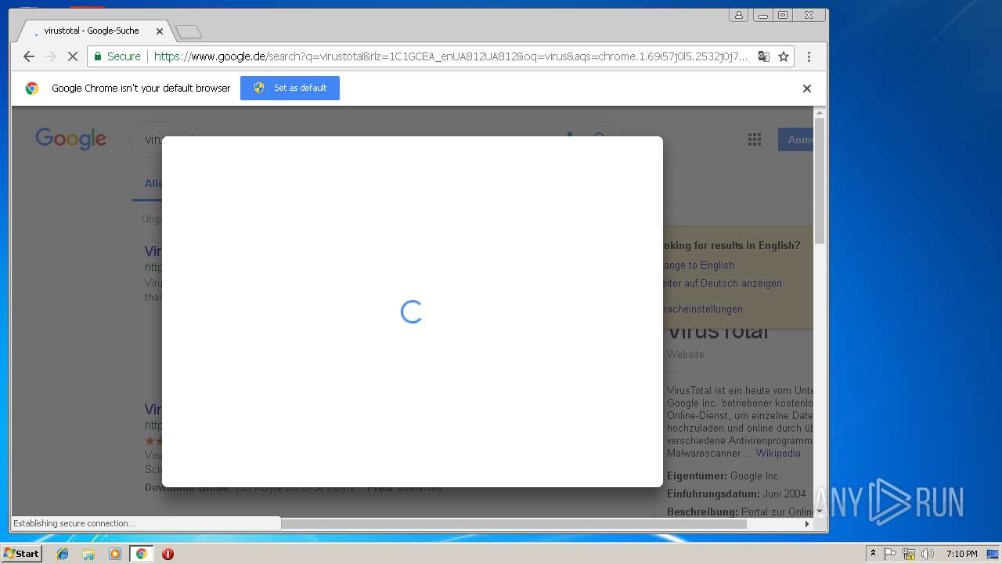Image resolution: width=1002 pixels, height=564 pixels.
Task: Click the forward navigation arrow
Action: click(x=51, y=56)
